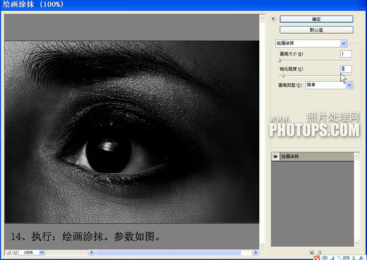The height and width of the screenshot is (260, 367).
Task: Toggle the 中 Chinese input mode indicator
Action: tap(325, 258)
